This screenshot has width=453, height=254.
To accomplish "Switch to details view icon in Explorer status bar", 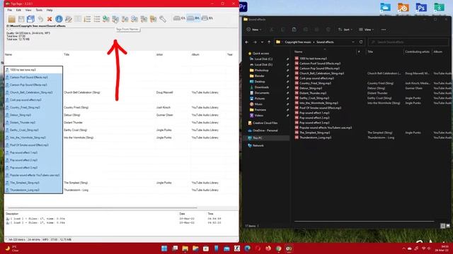I will (442, 226).
